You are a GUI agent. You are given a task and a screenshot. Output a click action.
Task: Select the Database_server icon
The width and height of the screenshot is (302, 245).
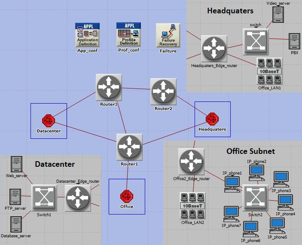tap(16, 224)
